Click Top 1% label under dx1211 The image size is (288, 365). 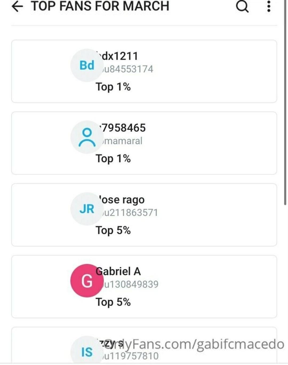coord(113,87)
